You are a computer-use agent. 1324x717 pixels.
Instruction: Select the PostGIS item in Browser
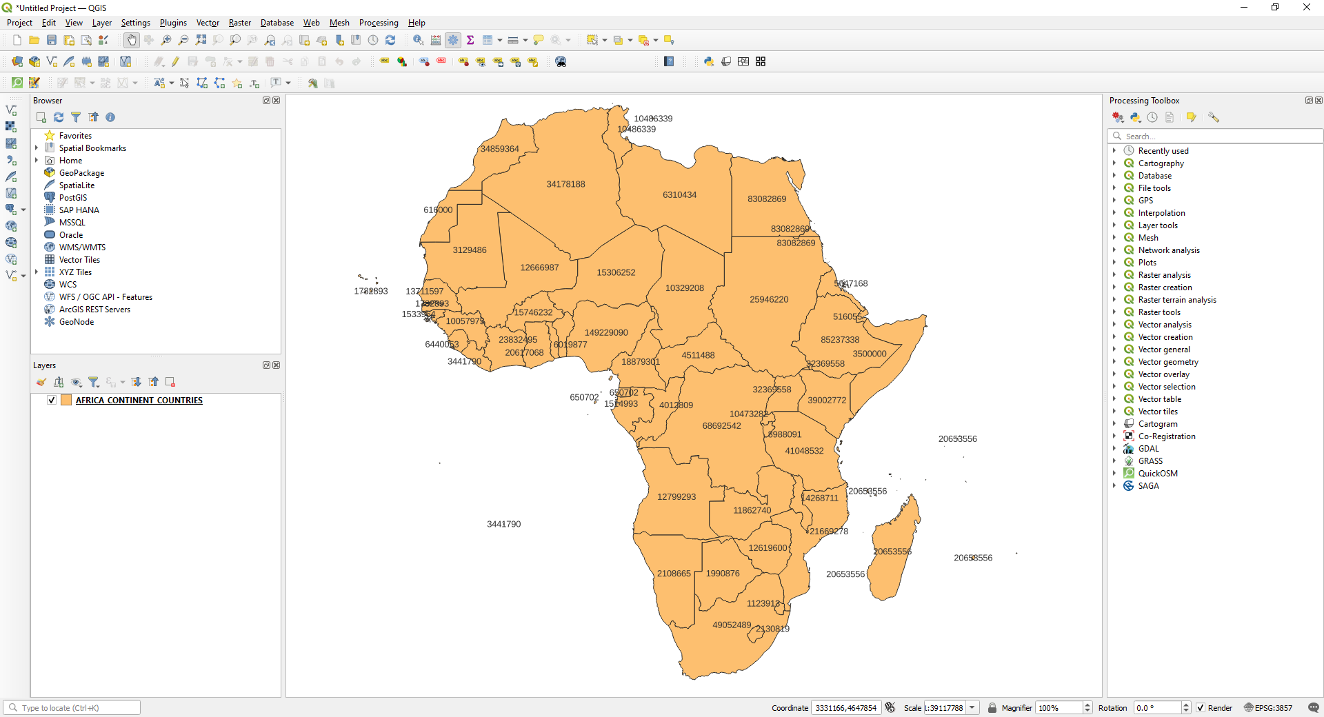(x=73, y=197)
